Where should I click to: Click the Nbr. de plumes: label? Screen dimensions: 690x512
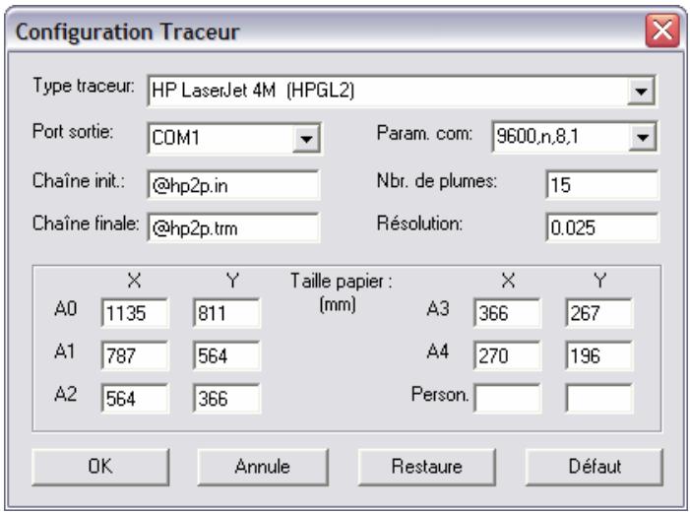437,181
